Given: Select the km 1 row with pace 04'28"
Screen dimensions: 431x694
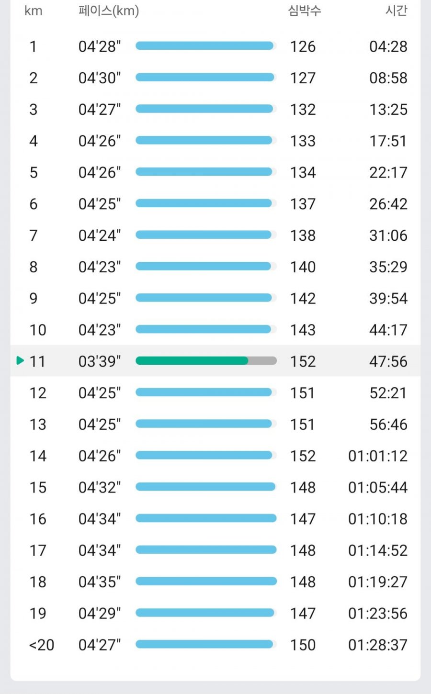Looking at the screenshot, I should [215, 46].
